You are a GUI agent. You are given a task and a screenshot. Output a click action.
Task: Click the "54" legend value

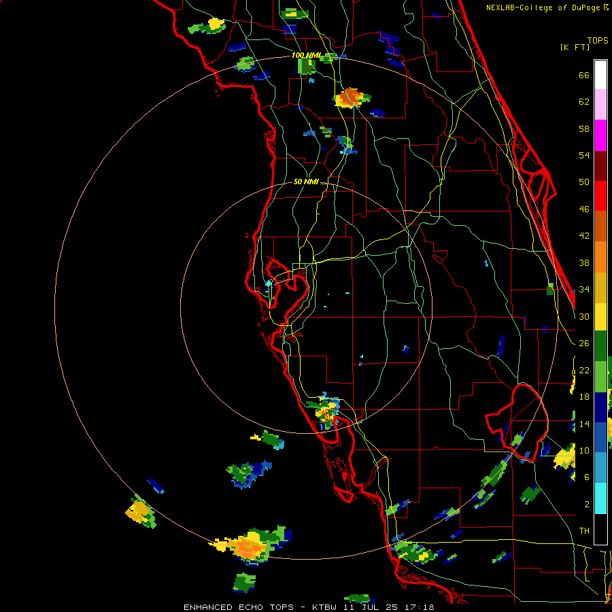584,155
